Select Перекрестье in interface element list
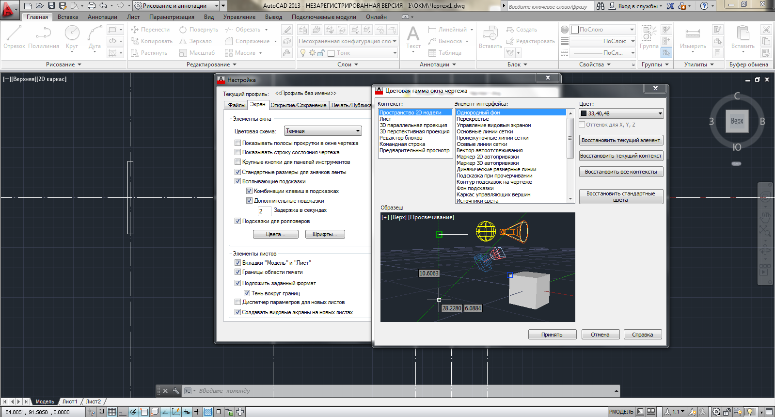The image size is (775, 417). [473, 119]
